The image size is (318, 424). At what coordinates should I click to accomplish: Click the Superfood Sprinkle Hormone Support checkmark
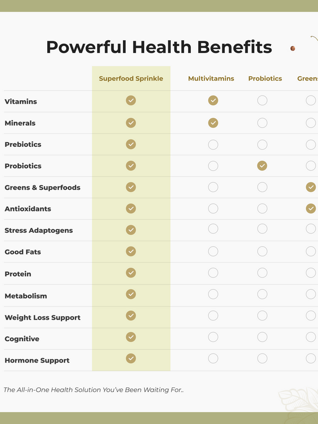click(131, 358)
